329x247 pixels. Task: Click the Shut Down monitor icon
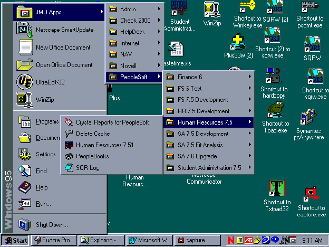(x=25, y=224)
